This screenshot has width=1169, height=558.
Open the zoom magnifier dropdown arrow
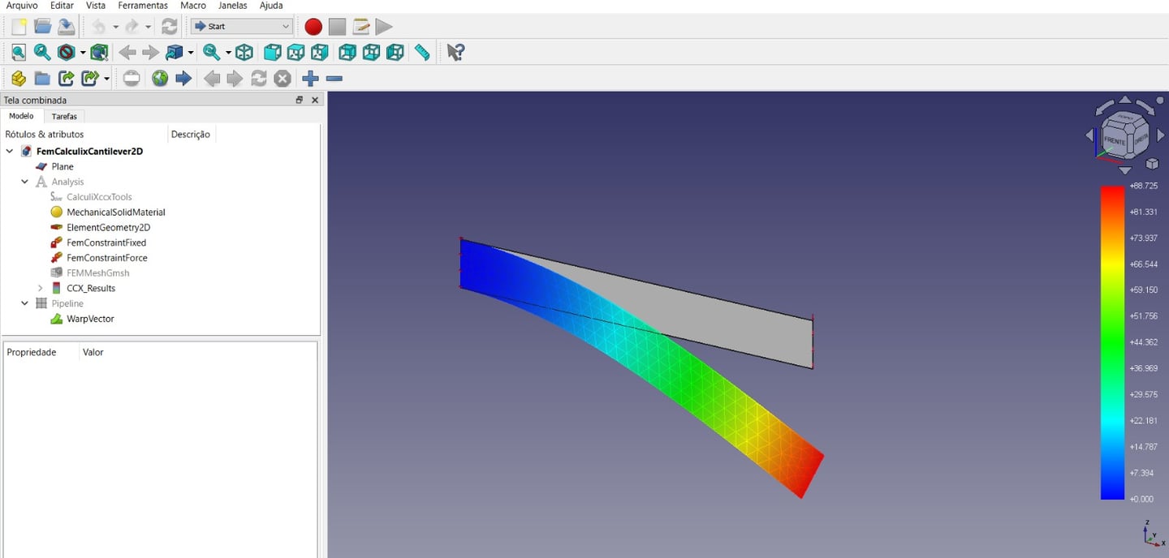click(228, 54)
